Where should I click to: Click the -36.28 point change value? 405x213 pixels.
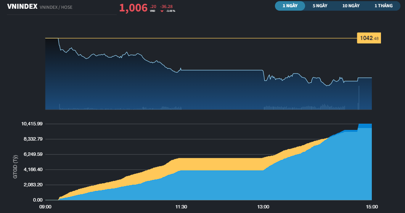click(166, 6)
